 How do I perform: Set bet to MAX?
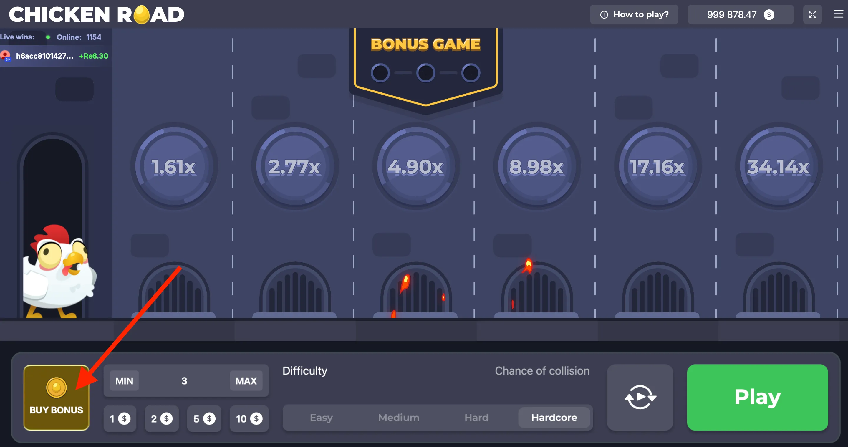click(x=246, y=381)
